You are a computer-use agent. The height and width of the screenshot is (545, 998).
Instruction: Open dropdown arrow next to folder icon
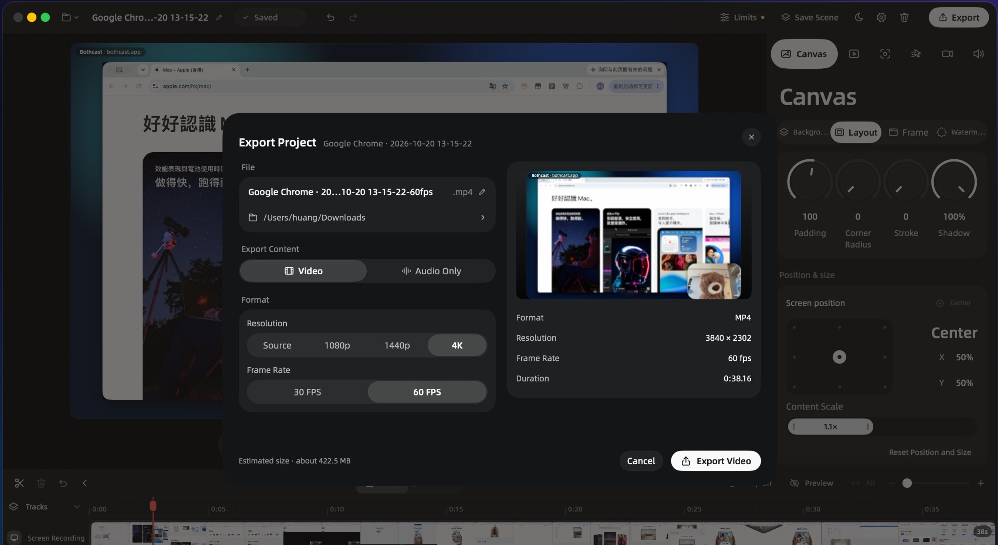(76, 17)
